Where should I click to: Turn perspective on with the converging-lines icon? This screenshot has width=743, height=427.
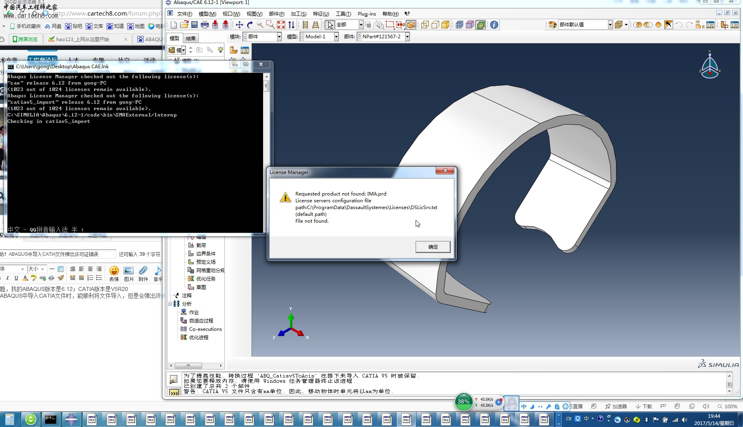click(315, 25)
